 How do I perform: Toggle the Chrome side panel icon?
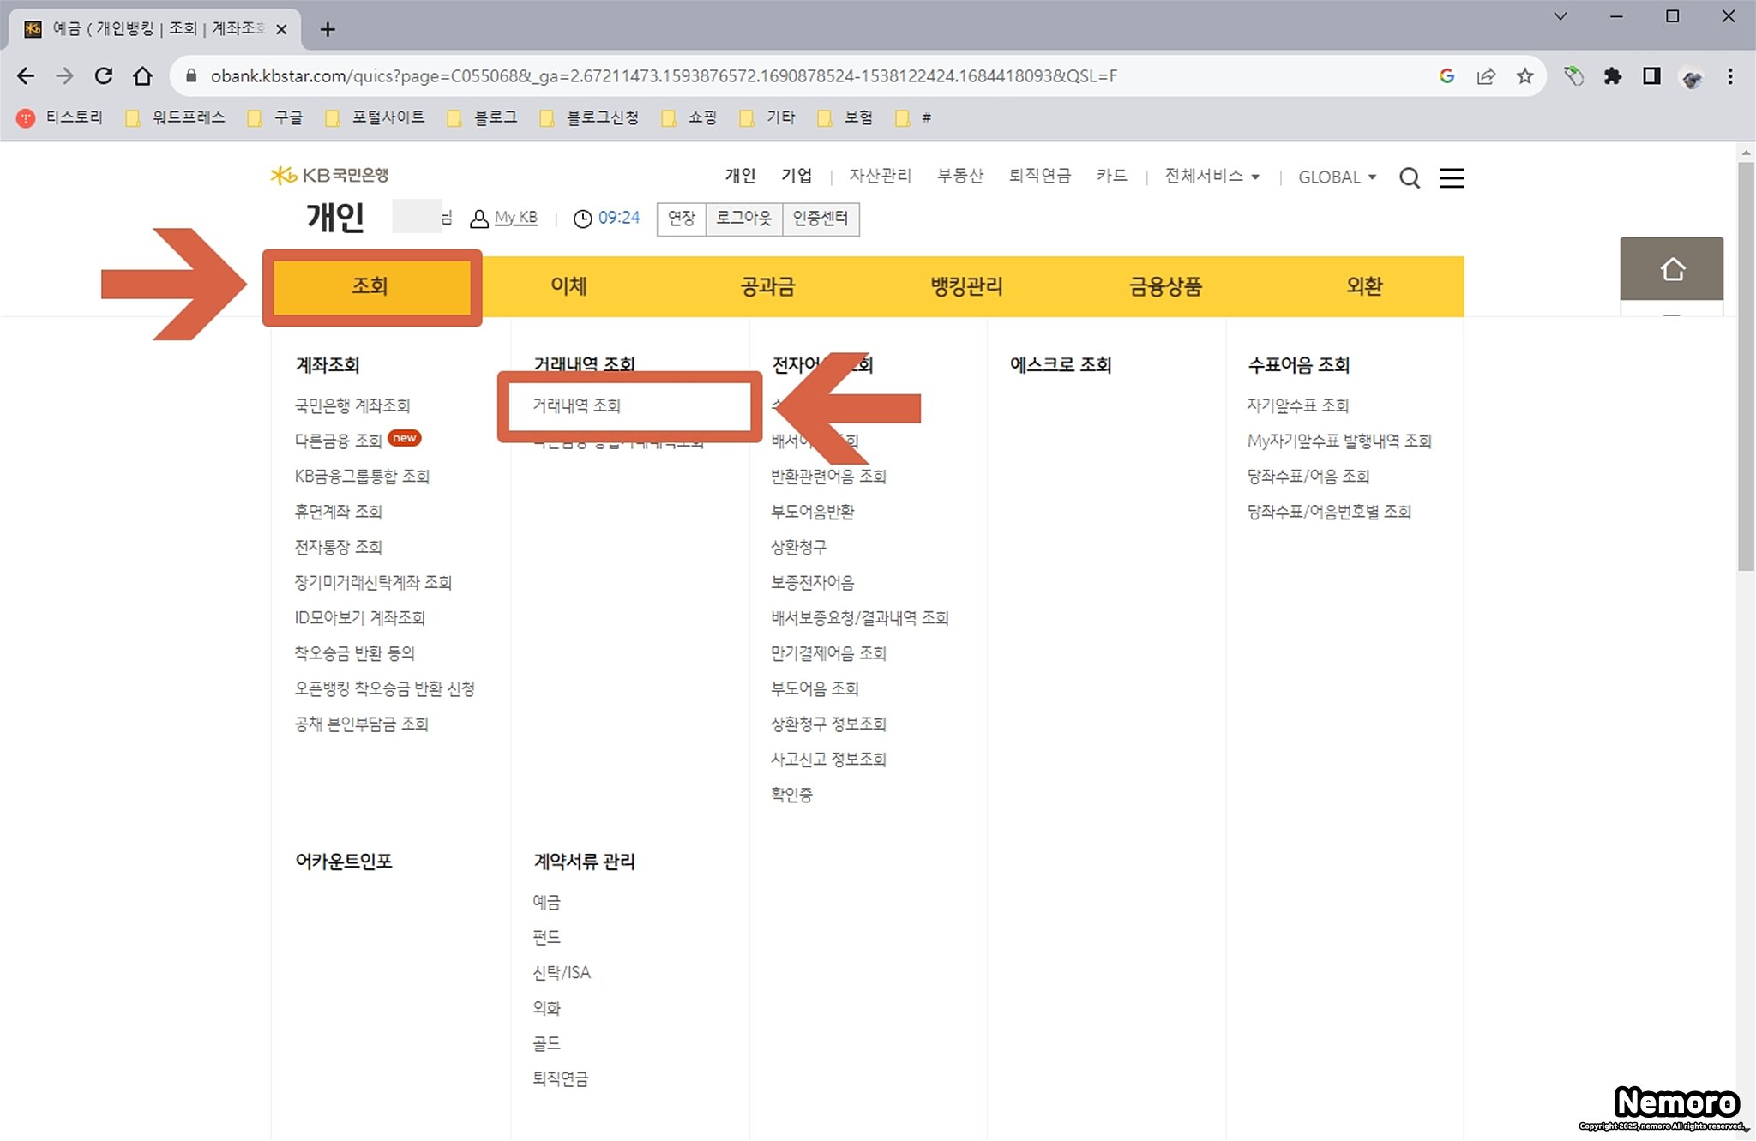(1651, 76)
